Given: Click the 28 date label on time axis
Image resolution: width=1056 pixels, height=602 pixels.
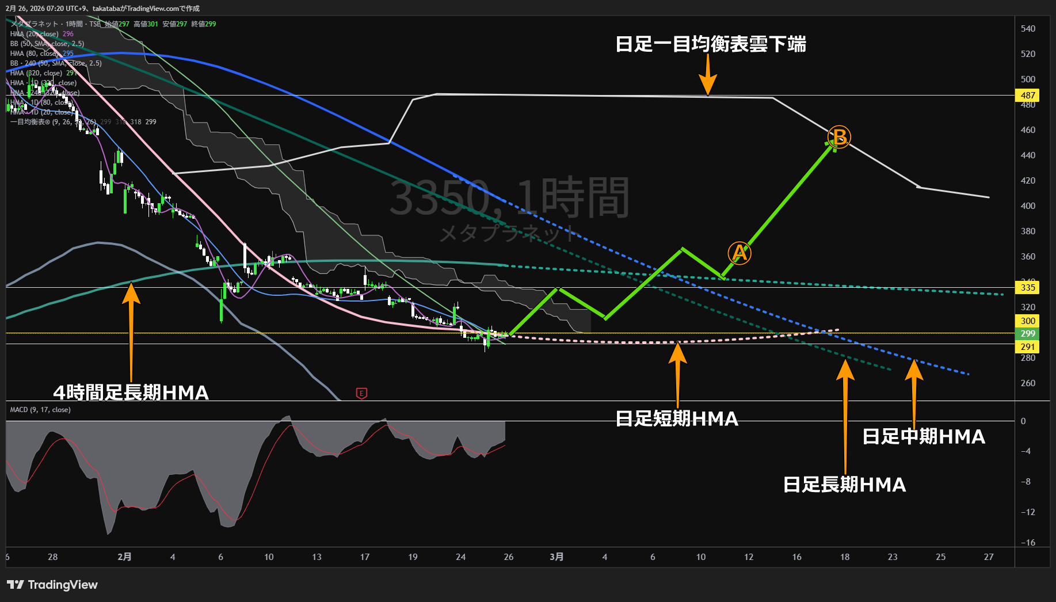Looking at the screenshot, I should [53, 557].
